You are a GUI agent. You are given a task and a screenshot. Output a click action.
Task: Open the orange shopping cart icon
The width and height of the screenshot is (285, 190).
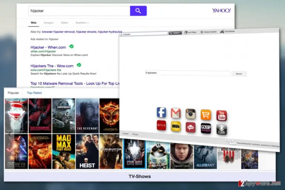pyautogui.click(x=206, y=115)
